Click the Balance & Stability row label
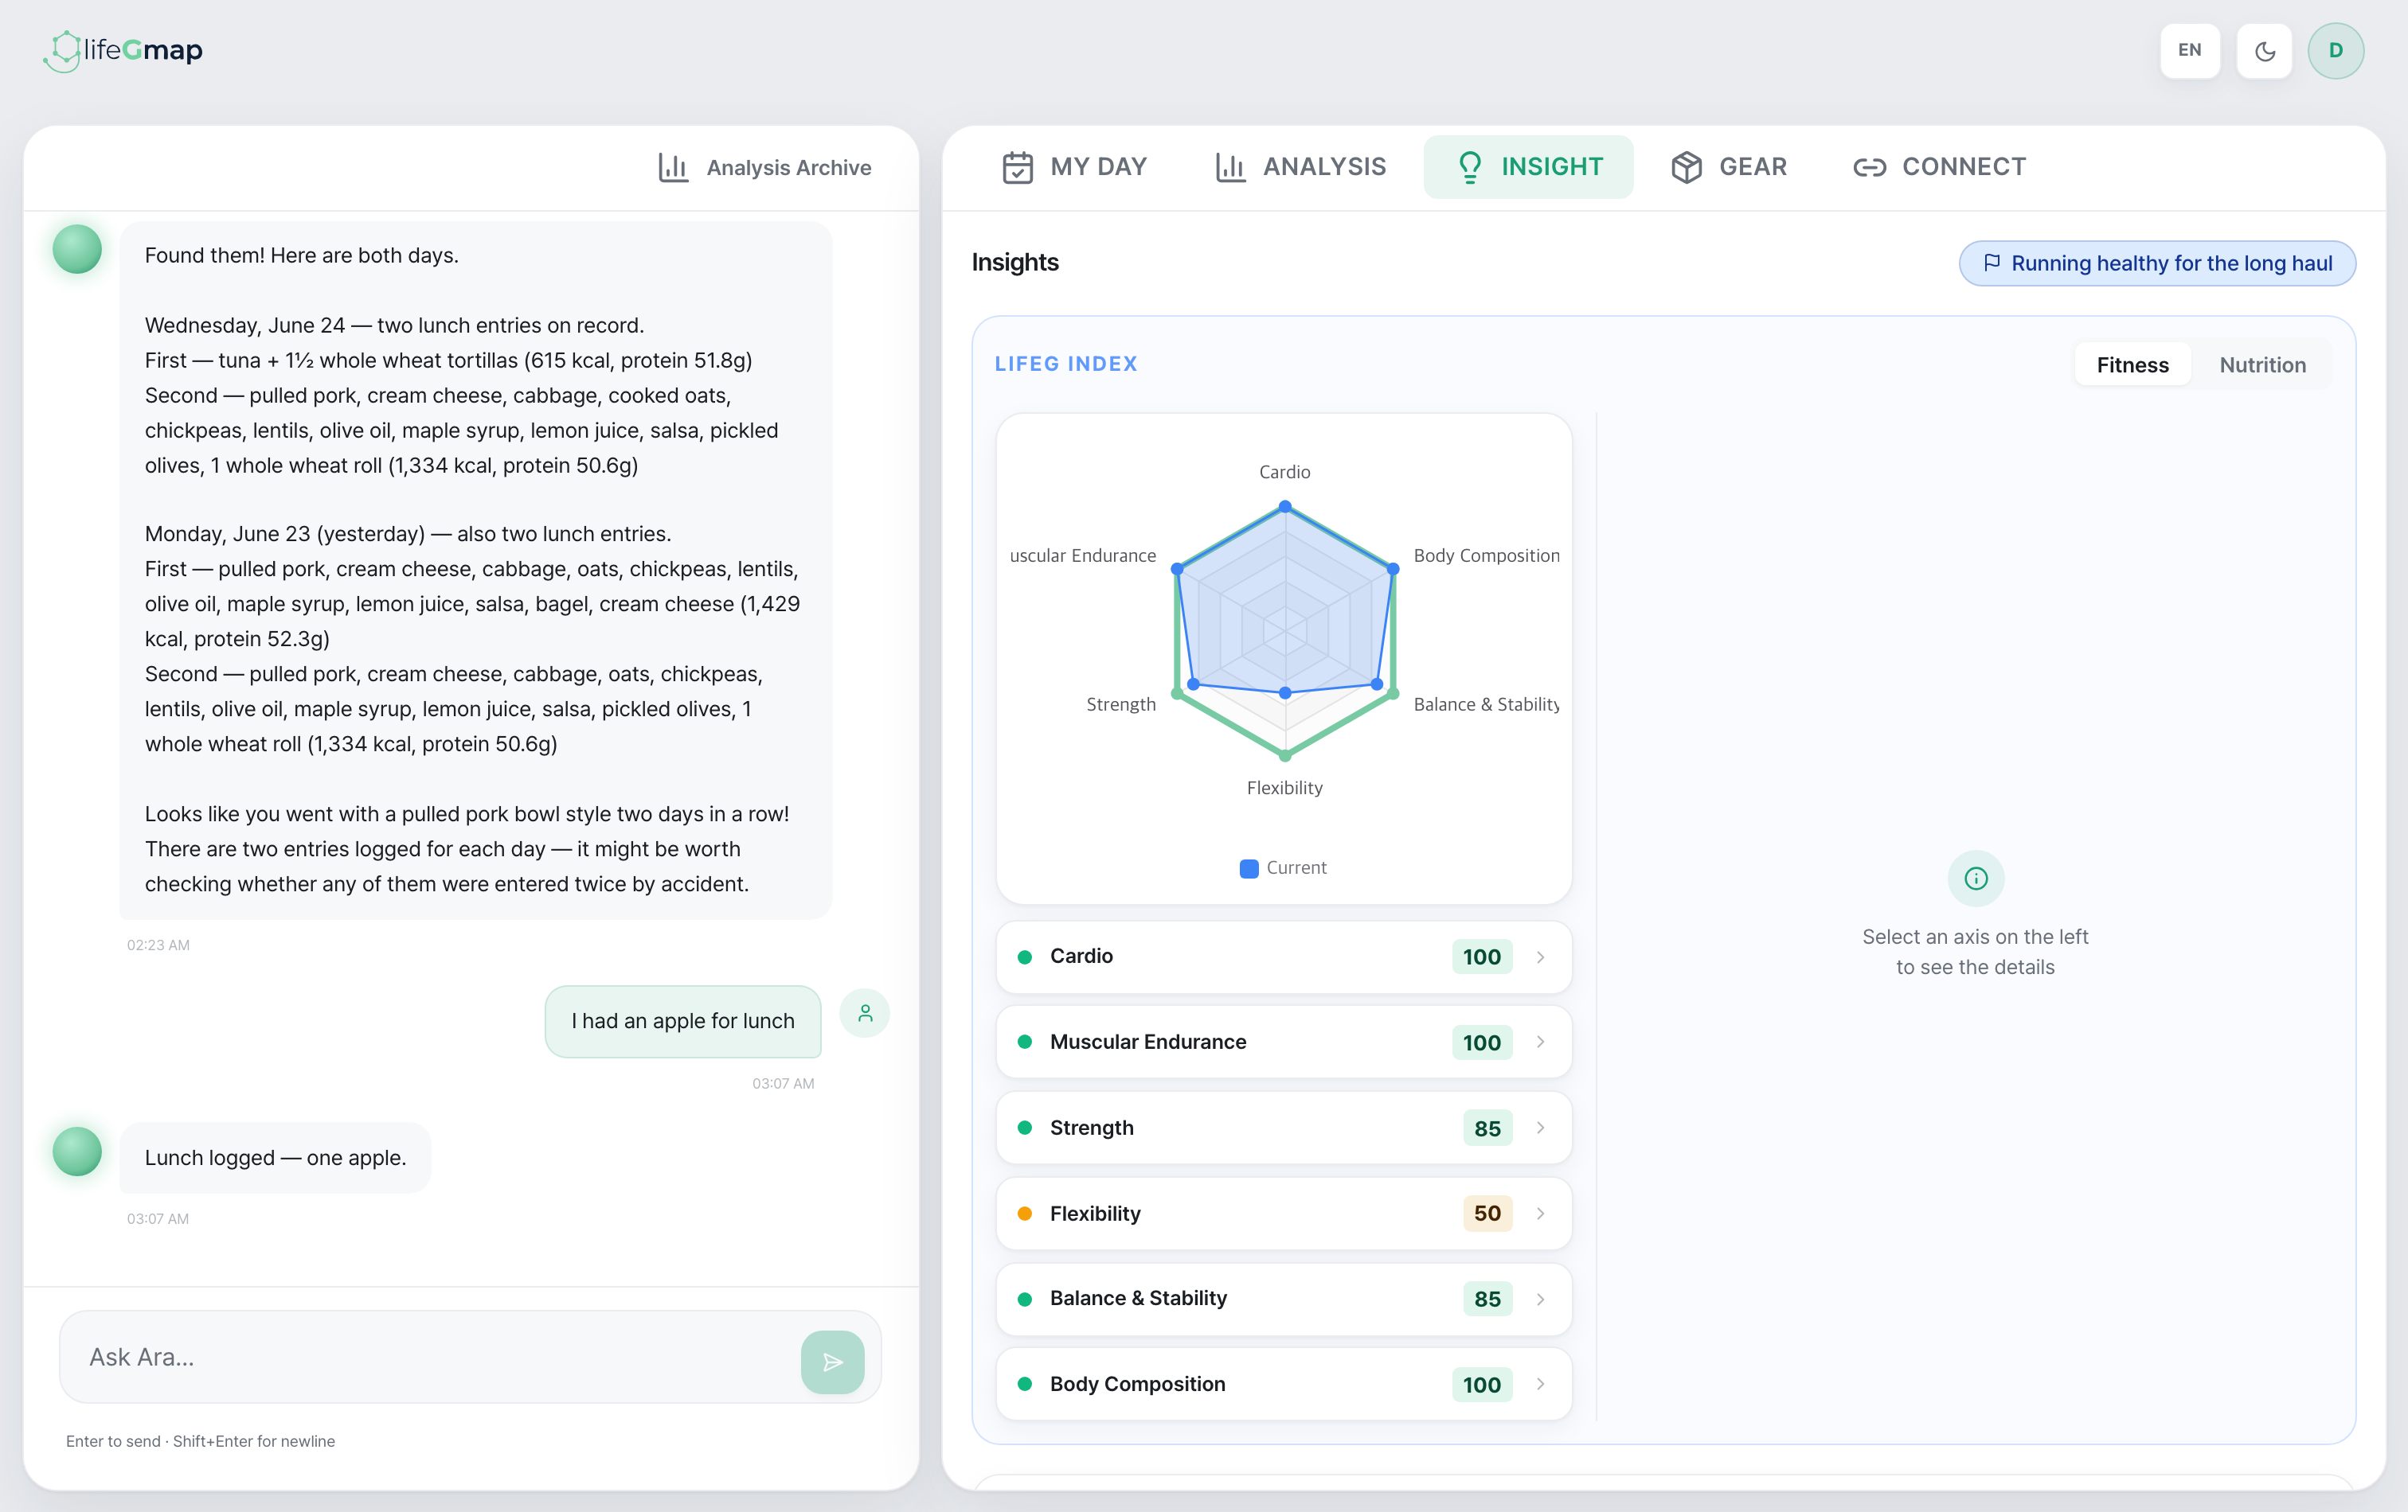This screenshot has width=2408, height=1512. (x=1138, y=1300)
